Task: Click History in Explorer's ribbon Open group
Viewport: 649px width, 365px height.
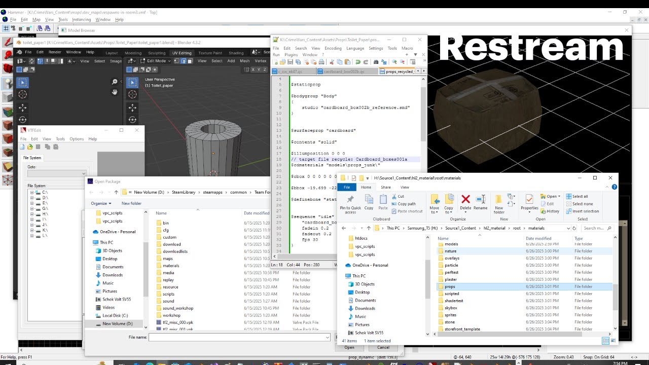Action: tap(550, 211)
